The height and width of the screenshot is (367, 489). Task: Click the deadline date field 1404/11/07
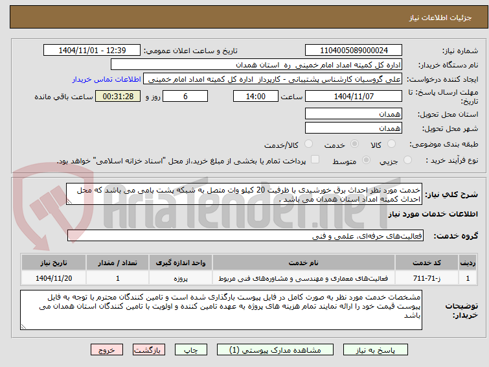[x=354, y=96]
